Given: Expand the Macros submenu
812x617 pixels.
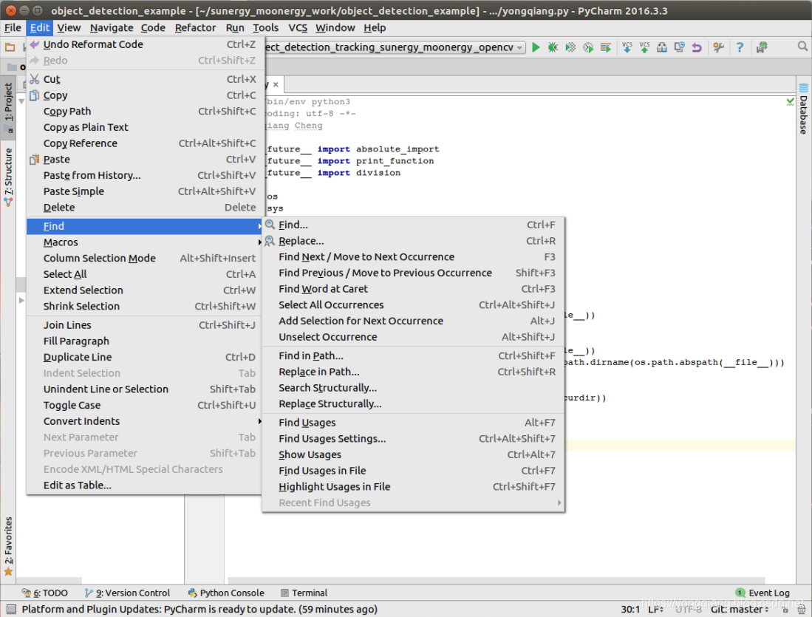Looking at the screenshot, I should point(61,242).
